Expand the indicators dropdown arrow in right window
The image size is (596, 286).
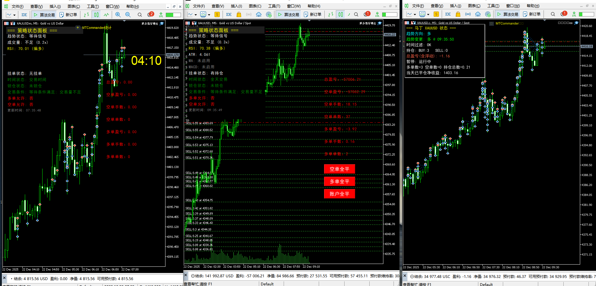click(428, 15)
